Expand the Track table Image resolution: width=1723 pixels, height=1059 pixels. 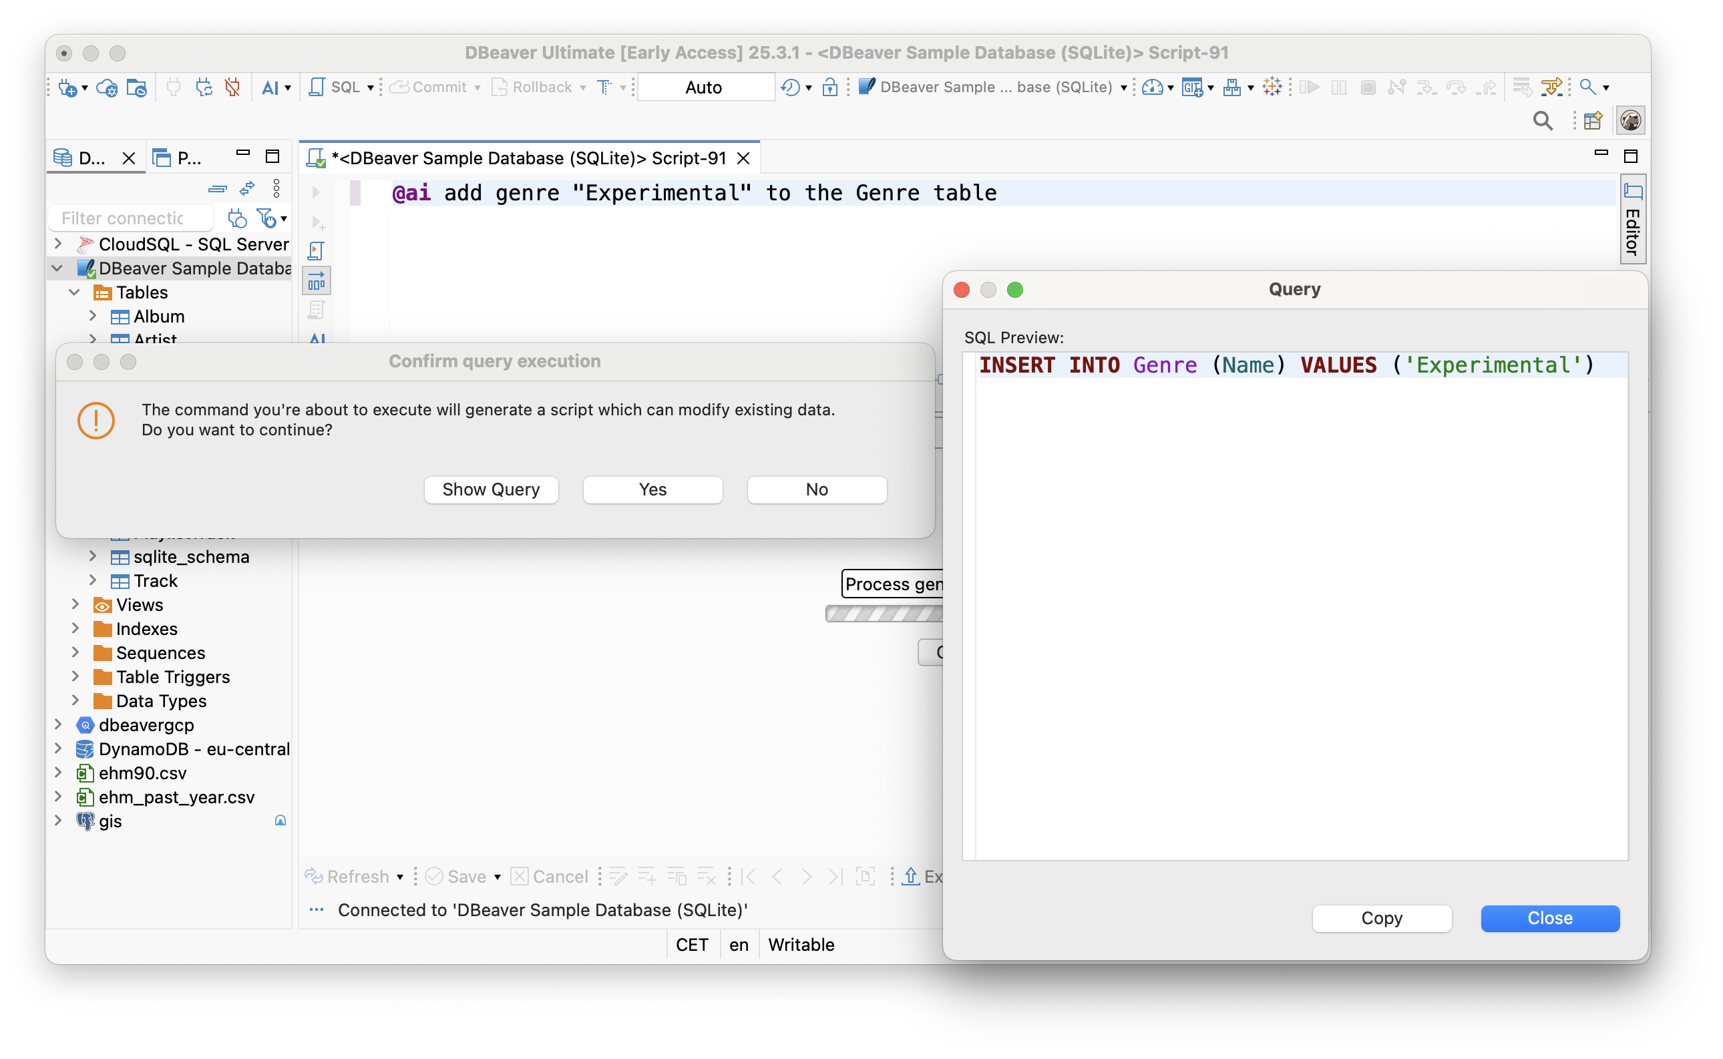[93, 581]
